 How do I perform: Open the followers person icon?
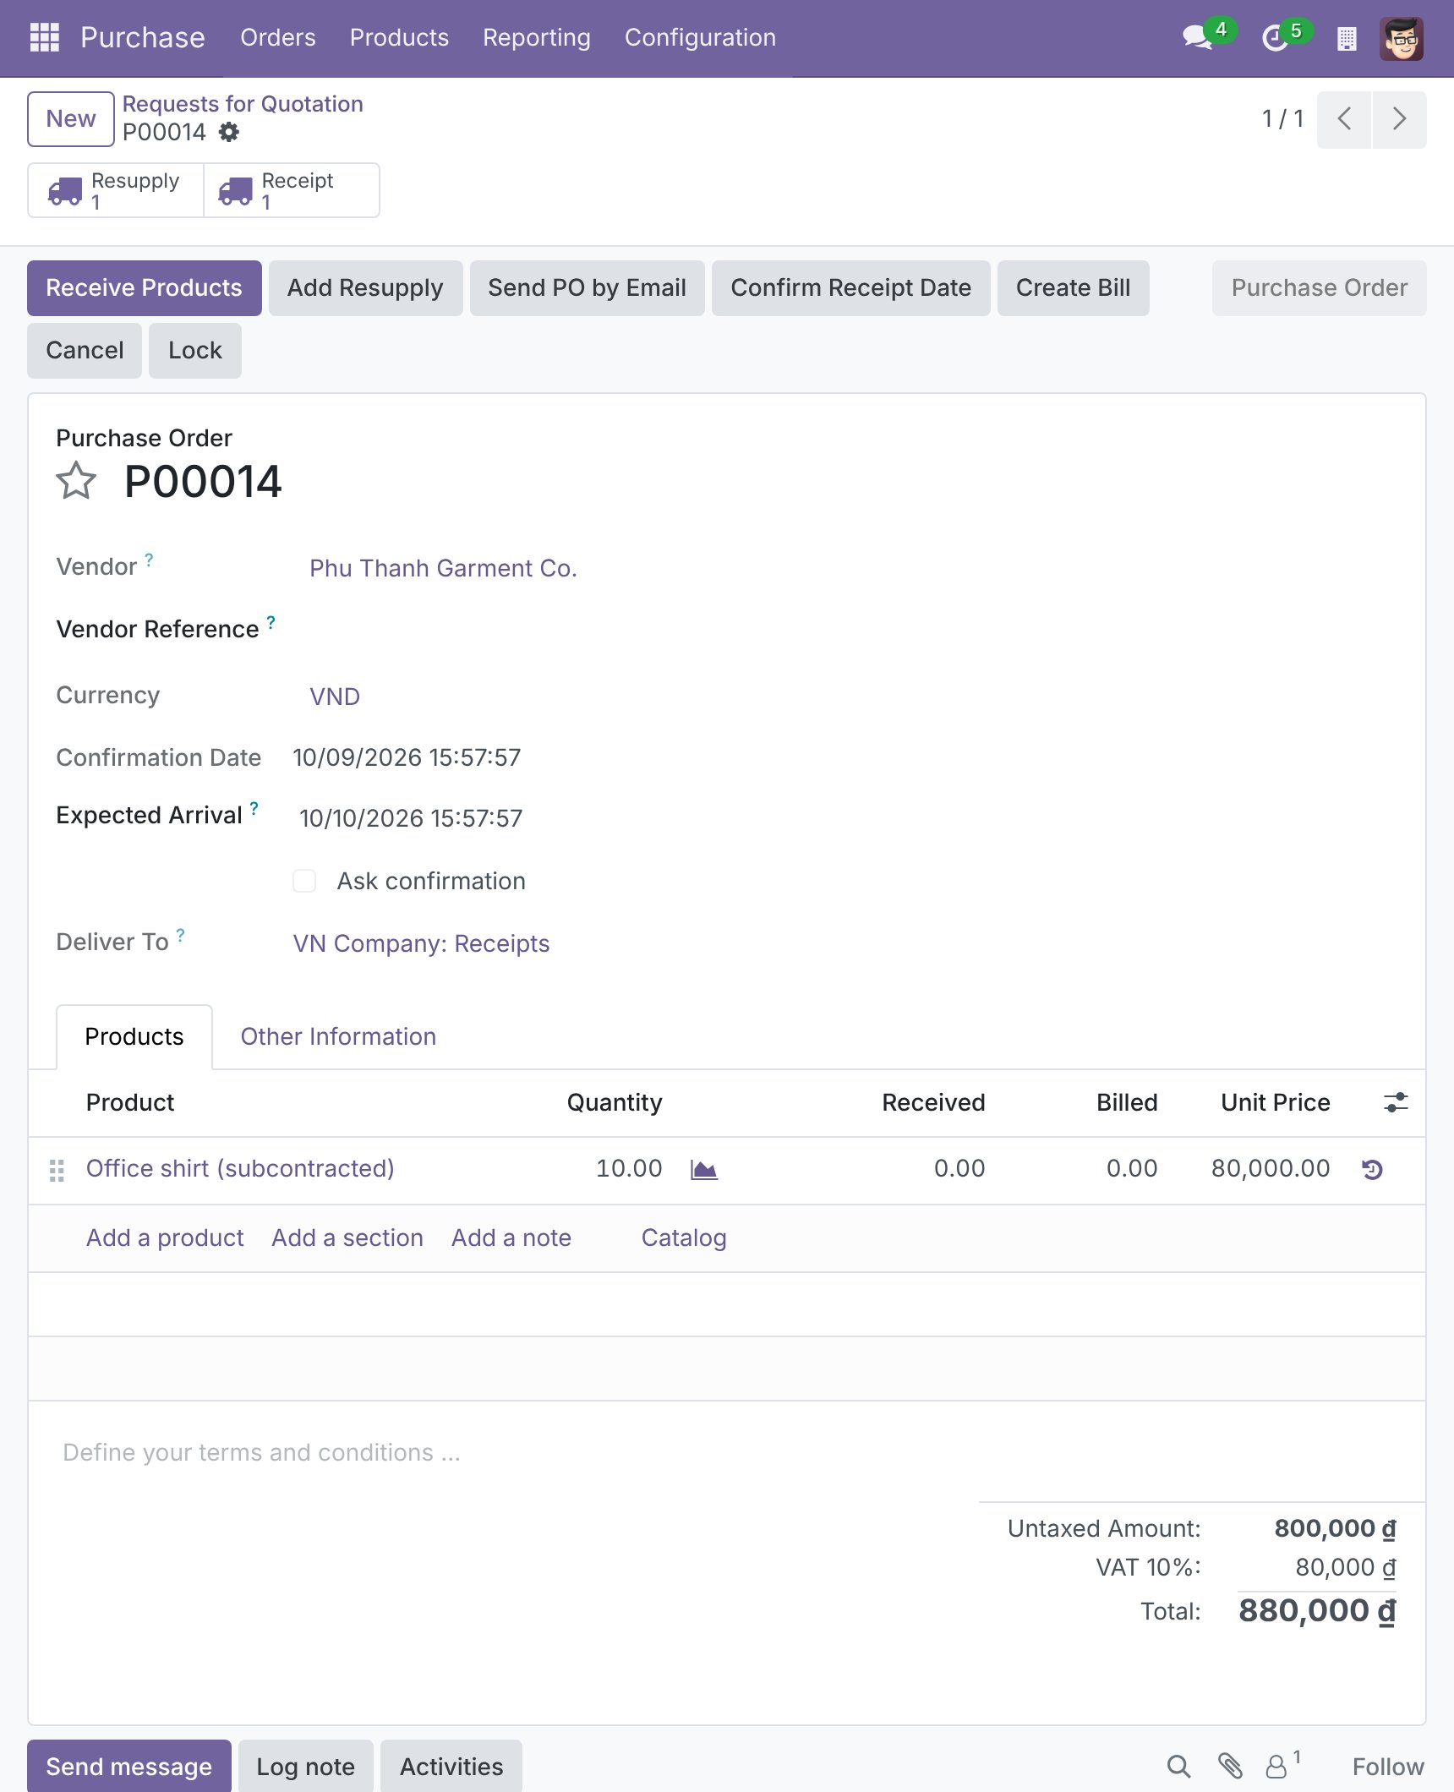(x=1276, y=1766)
